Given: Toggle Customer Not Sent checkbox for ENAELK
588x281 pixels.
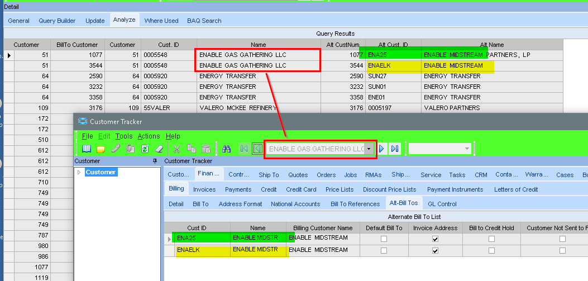Looking at the screenshot, I should click(x=562, y=251).
